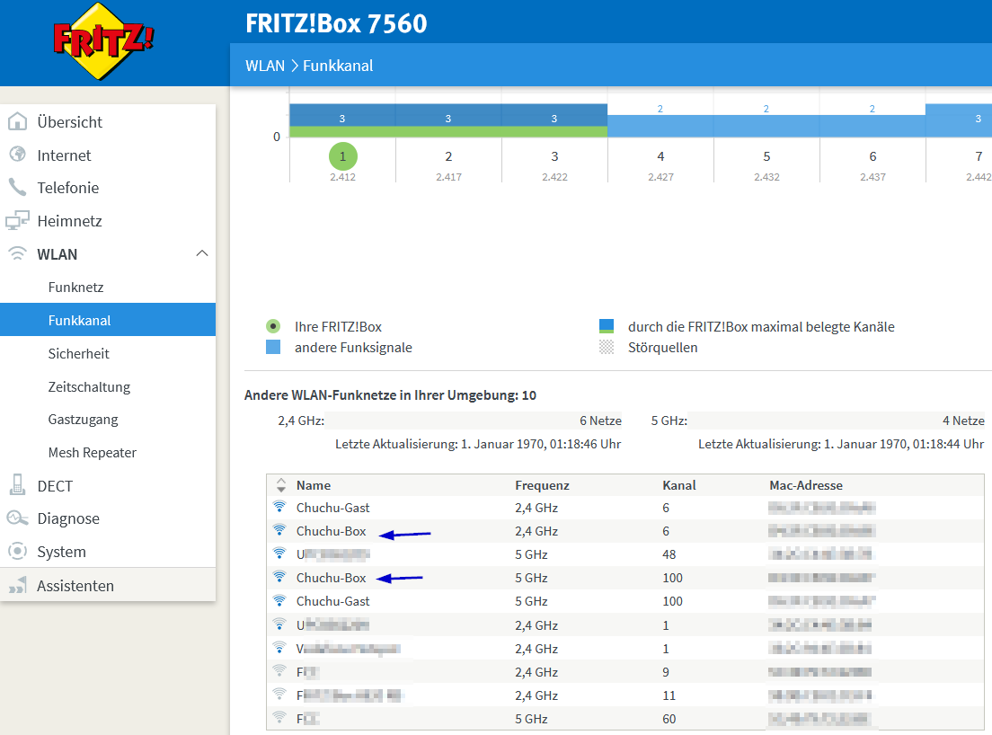Viewport: 992px width, 735px height.
Task: Click the sort arrows icon in table header
Action: tap(281, 485)
